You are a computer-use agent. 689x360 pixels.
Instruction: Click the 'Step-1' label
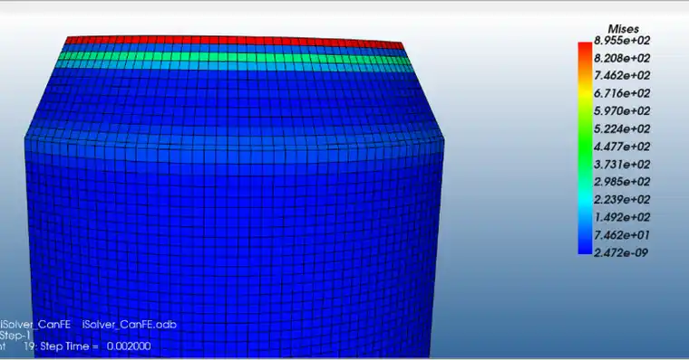click(15, 336)
